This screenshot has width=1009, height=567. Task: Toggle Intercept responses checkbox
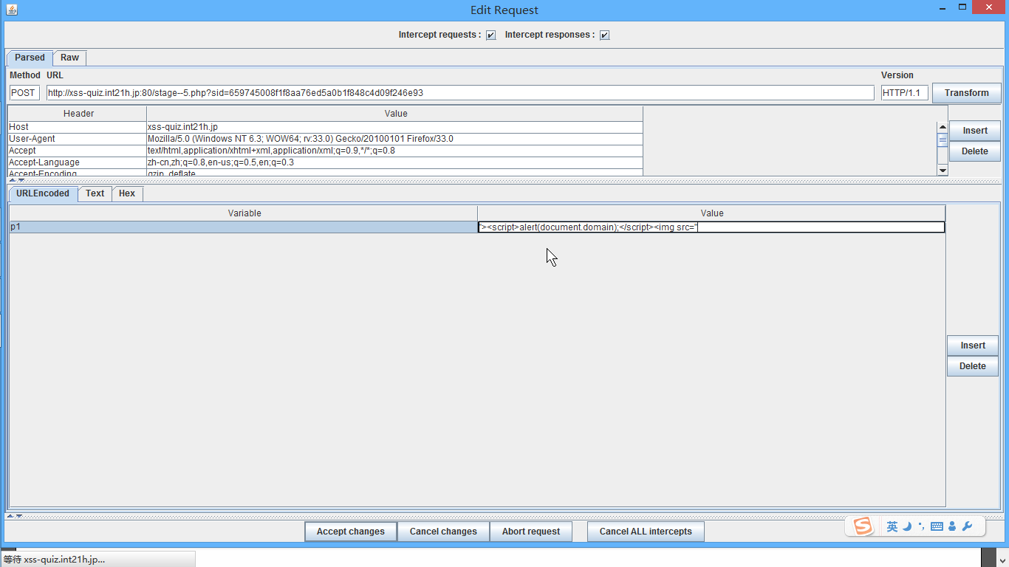[605, 35]
